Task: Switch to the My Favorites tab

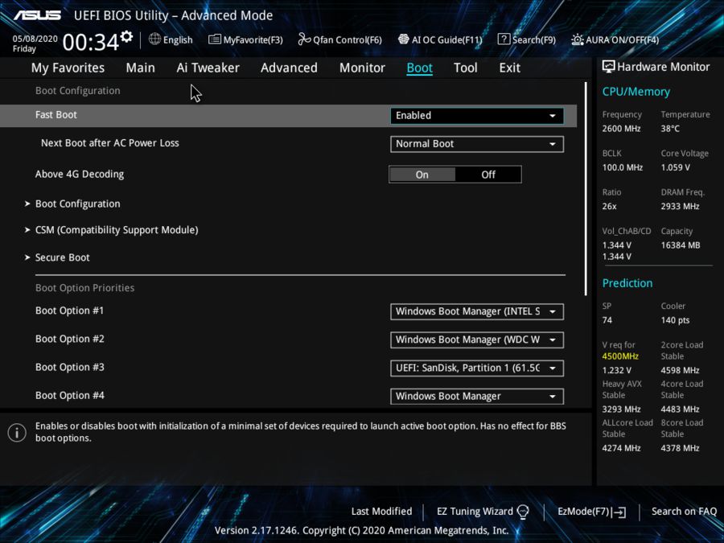Action: coord(68,68)
